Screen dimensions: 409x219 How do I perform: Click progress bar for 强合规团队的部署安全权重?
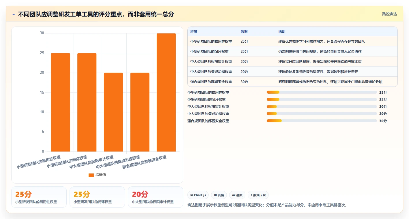pyautogui.click(x=322, y=121)
